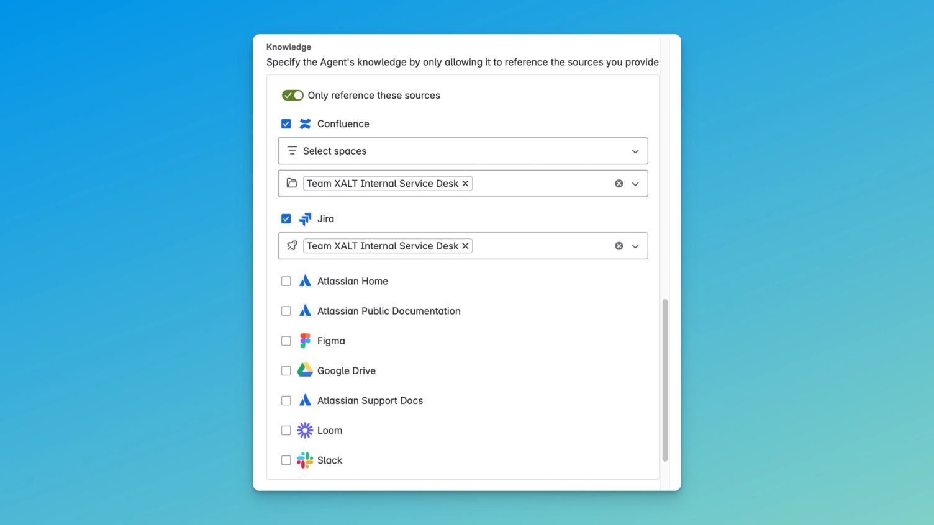934x525 pixels.
Task: Click the Atlassian Home label
Action: tap(353, 281)
